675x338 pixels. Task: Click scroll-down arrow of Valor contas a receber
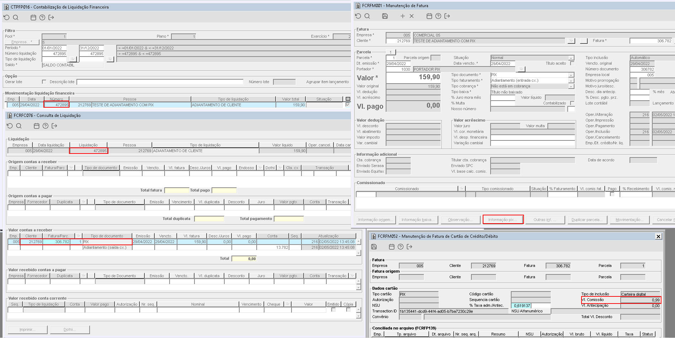(x=358, y=253)
